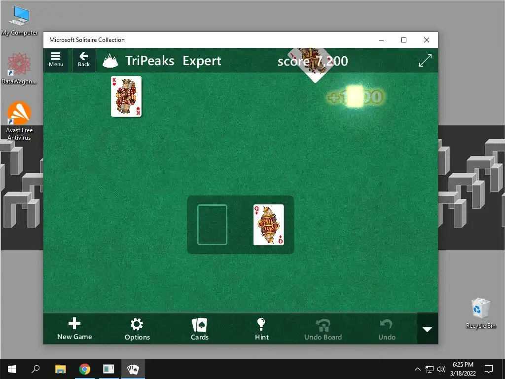Select DataWagon desktop shortcut

pos(19,69)
